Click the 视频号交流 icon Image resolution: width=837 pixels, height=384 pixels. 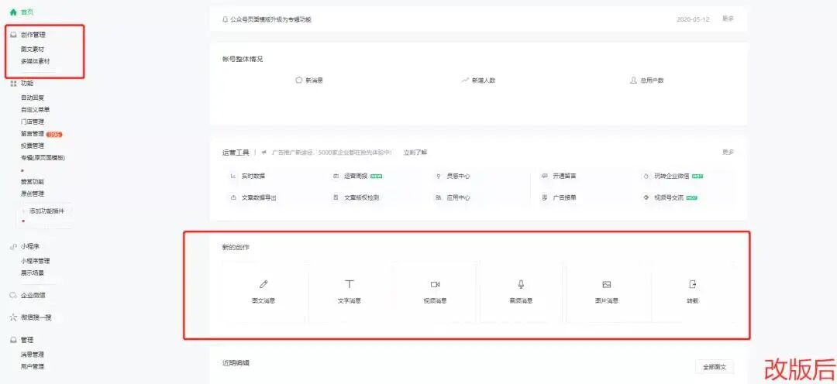pos(646,197)
